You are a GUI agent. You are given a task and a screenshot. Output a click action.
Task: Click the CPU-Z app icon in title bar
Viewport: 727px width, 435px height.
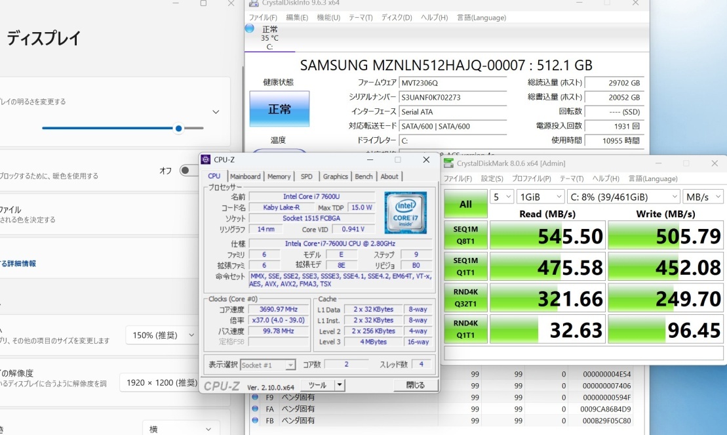pyautogui.click(x=205, y=159)
